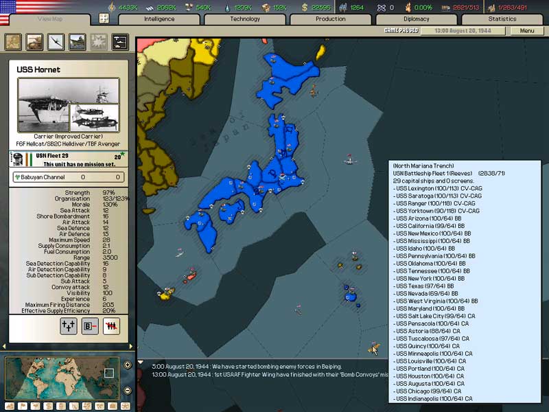Click the 'Bomb Convoys' log message line
The height and width of the screenshot is (412, 549).
pos(270,374)
